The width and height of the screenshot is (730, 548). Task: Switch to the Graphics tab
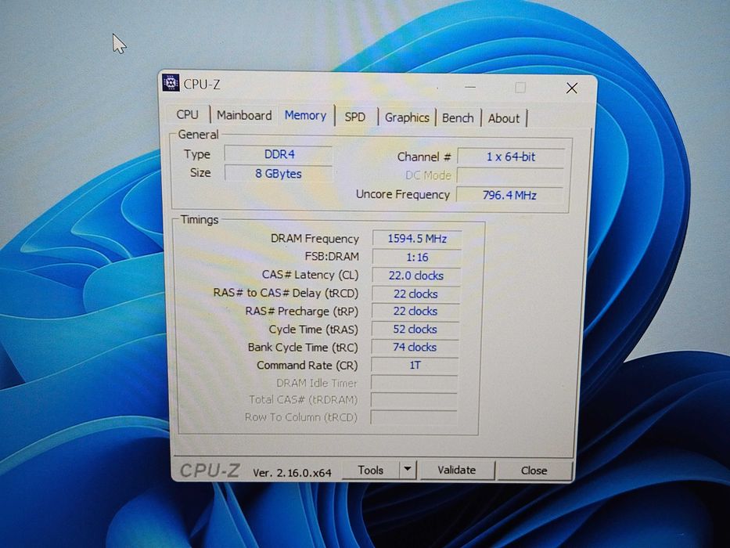click(407, 117)
